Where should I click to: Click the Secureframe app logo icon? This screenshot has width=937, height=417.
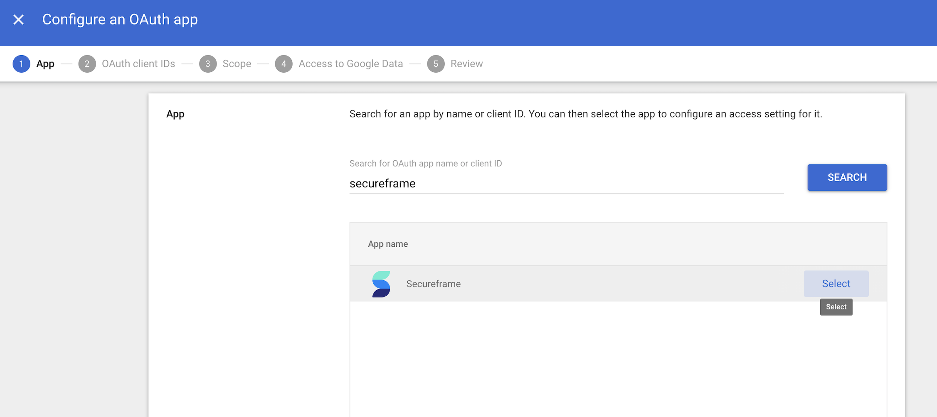[381, 284]
